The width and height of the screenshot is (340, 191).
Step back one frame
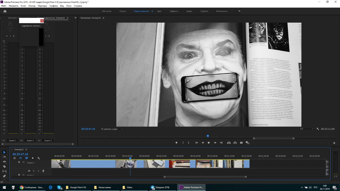point(203,143)
